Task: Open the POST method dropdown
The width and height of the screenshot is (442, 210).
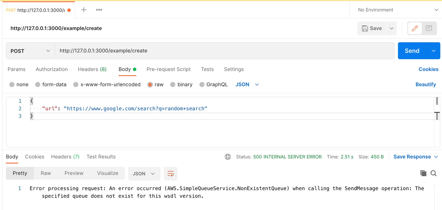Action: [x=30, y=51]
